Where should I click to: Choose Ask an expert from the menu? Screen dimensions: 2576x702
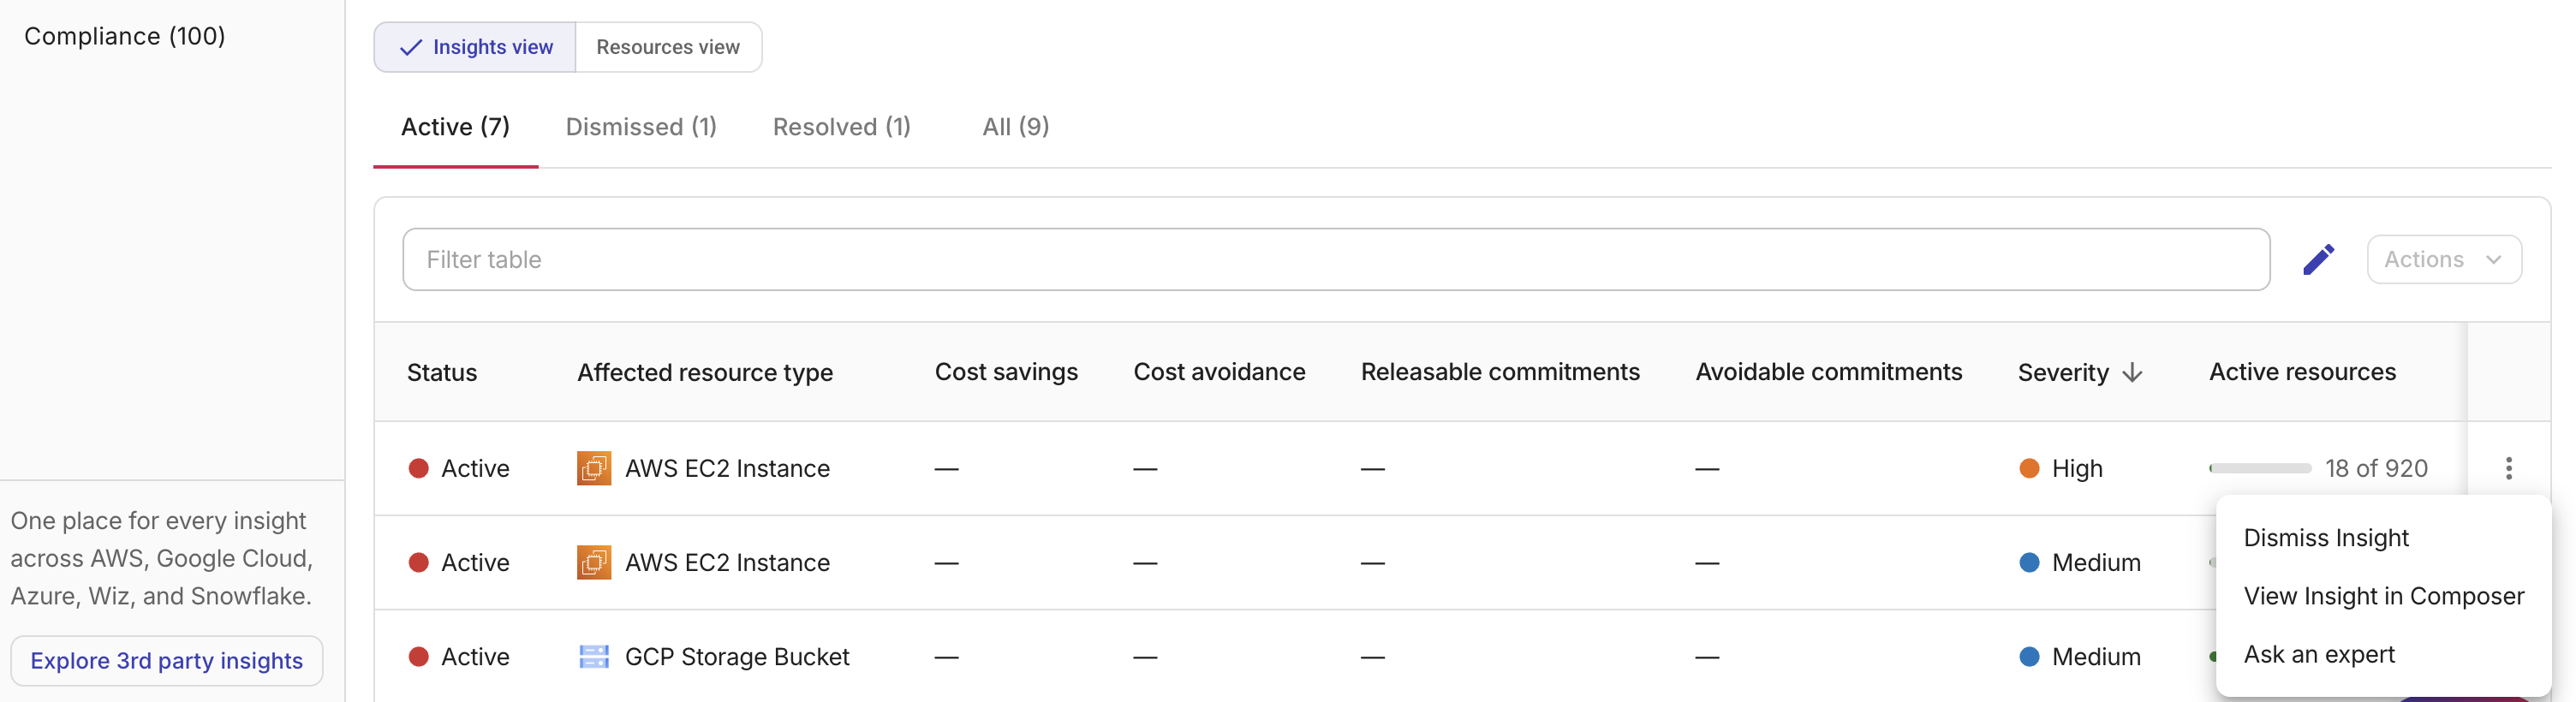[2319, 654]
